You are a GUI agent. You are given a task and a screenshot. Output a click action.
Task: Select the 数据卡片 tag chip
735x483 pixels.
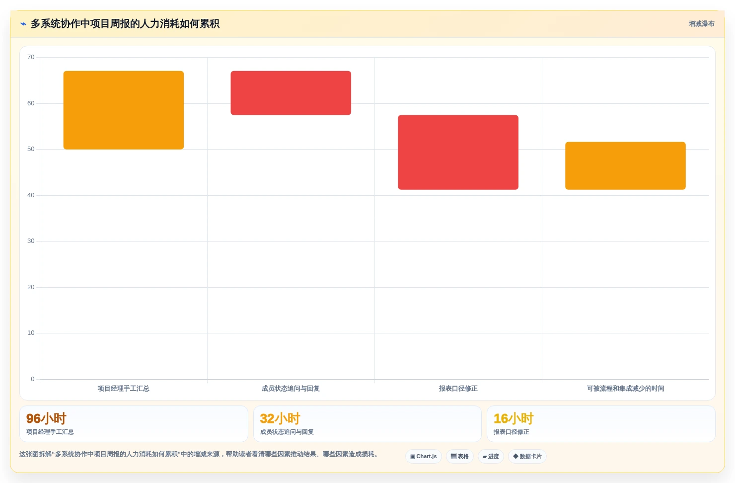point(527,456)
